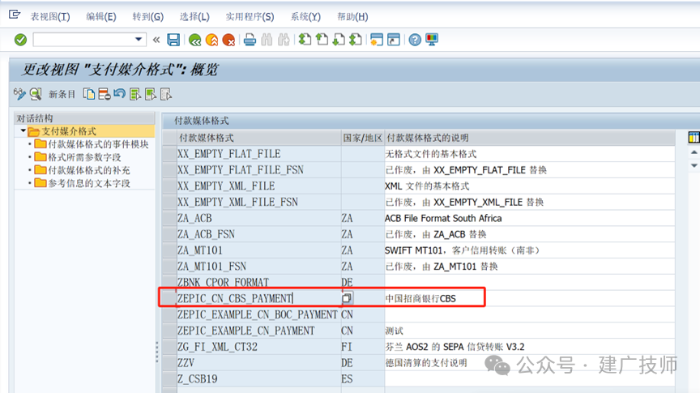700x393 pixels.
Task: Click the red Cancel icon
Action: click(229, 41)
